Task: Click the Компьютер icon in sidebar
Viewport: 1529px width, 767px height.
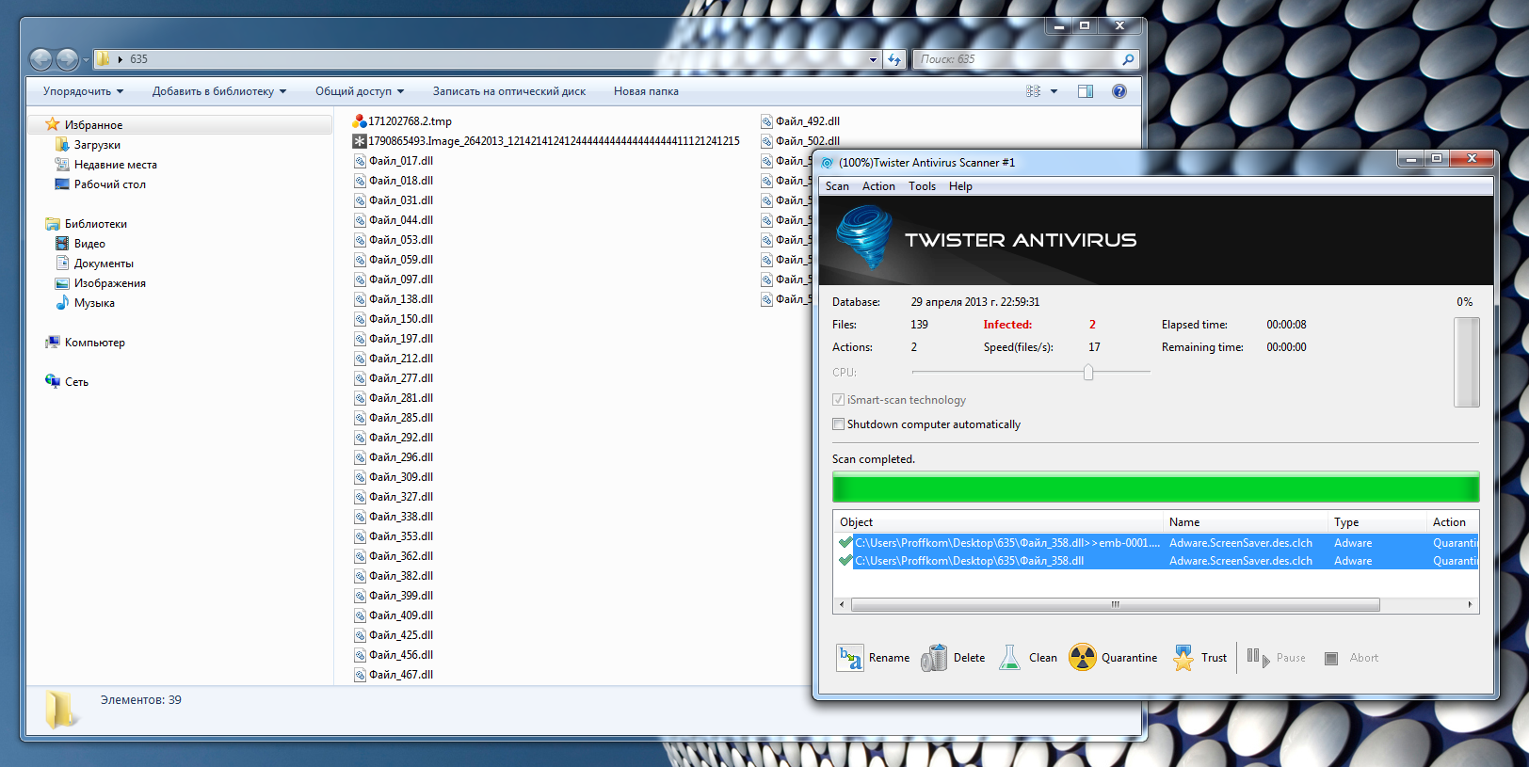Action: point(53,343)
